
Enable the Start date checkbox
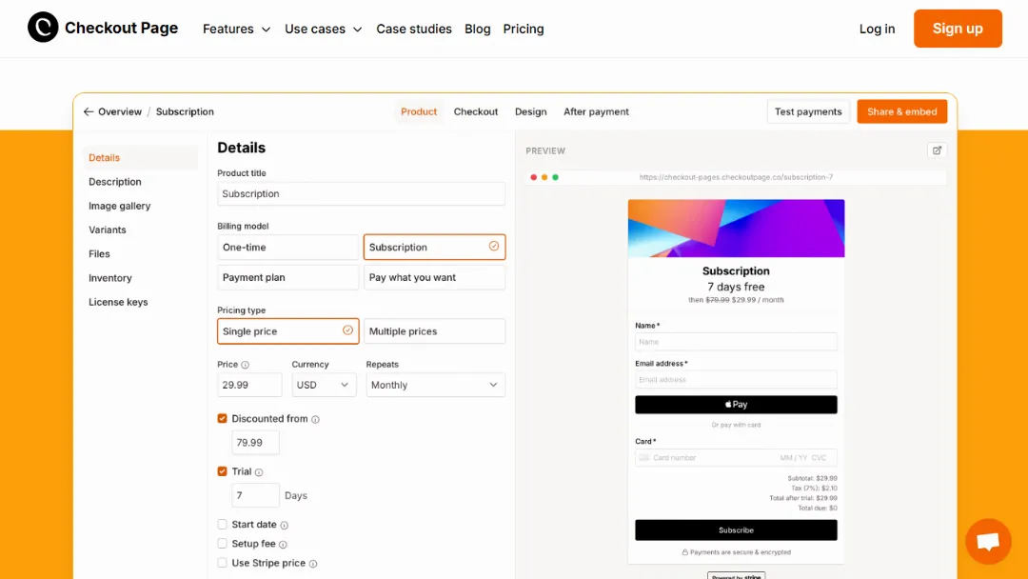click(222, 524)
